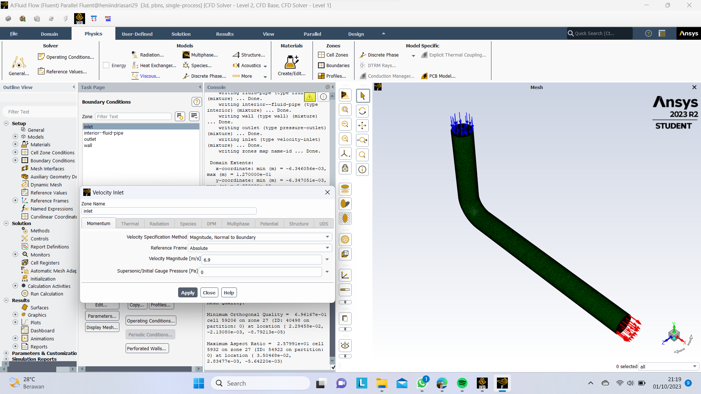701x394 pixels.
Task: Open the Results ribbon tab
Action: click(x=225, y=34)
